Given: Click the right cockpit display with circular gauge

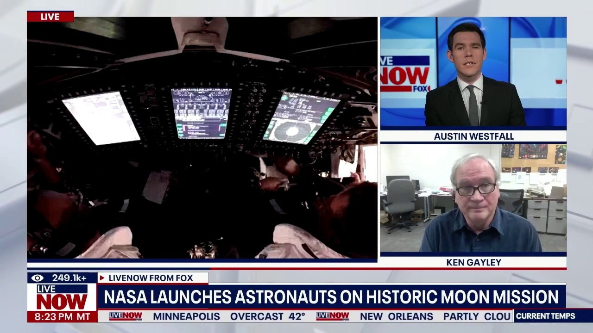Looking at the screenshot, I should [301, 118].
